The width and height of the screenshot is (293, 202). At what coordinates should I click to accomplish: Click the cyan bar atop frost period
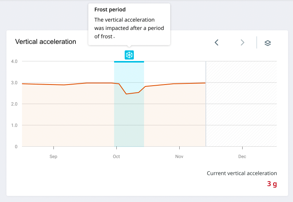click(x=129, y=61)
